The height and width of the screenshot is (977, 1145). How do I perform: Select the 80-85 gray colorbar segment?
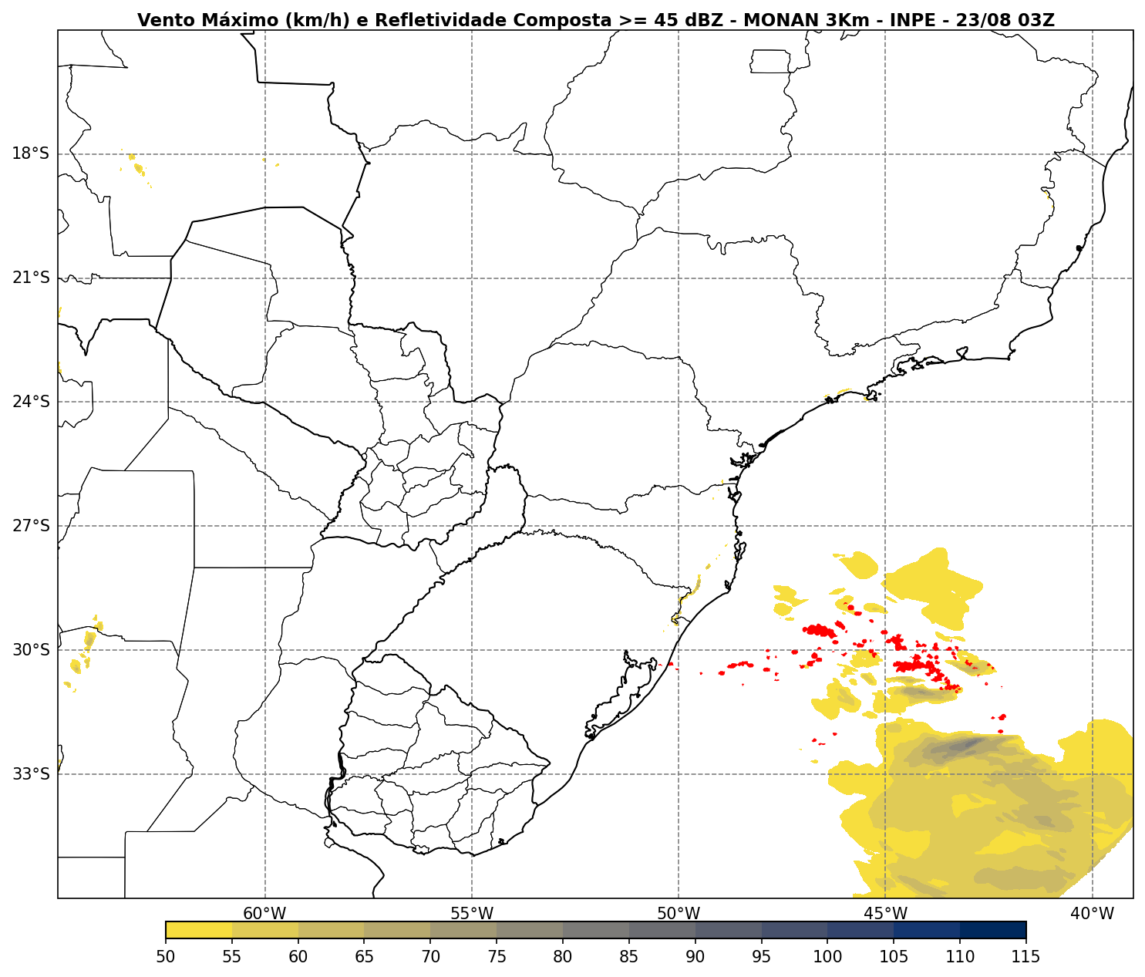click(596, 929)
